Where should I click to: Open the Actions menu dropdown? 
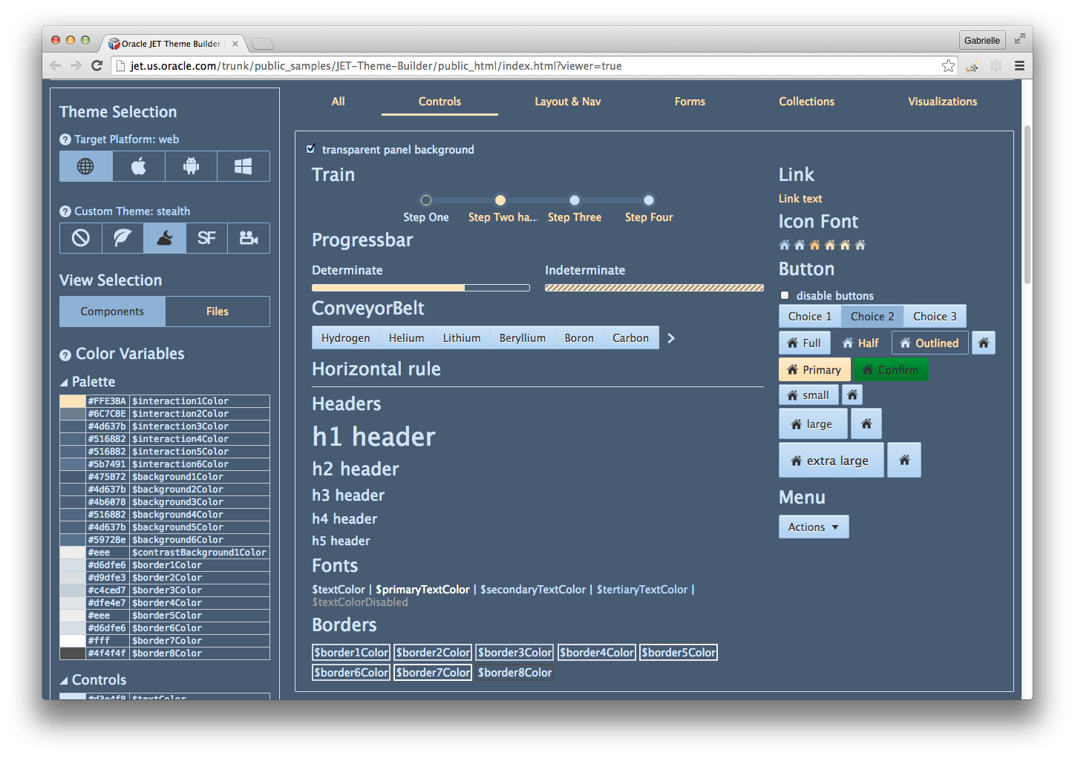(x=814, y=527)
